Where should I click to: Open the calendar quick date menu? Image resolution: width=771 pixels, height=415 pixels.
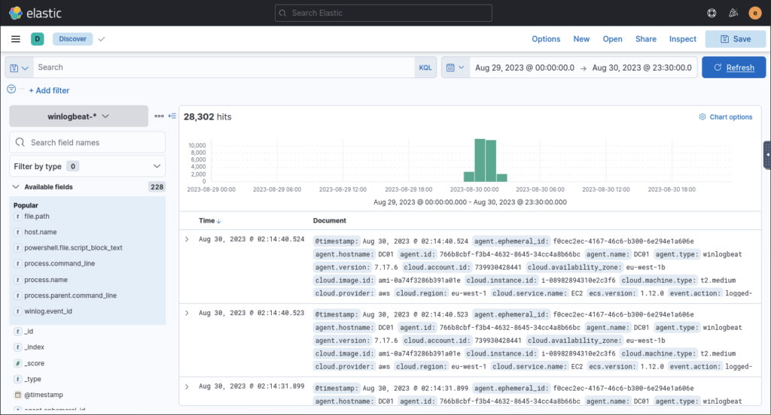point(455,68)
